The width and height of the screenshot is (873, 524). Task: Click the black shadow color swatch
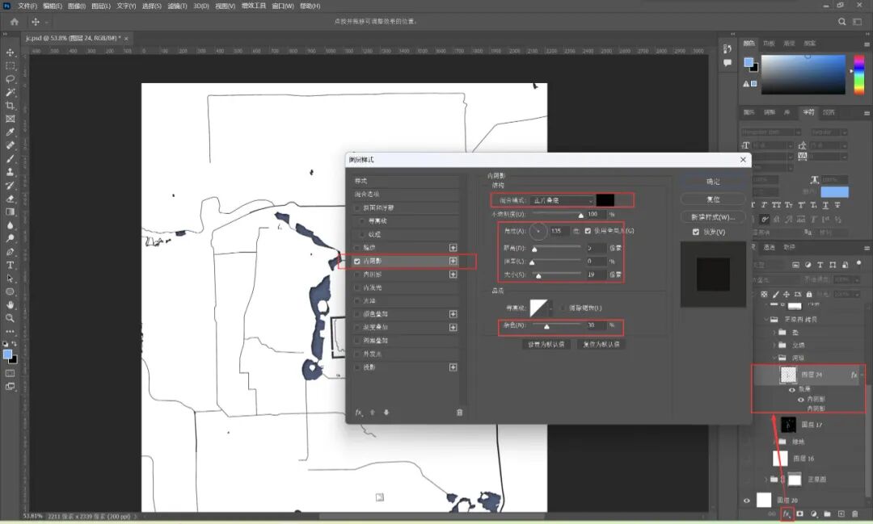[605, 200]
